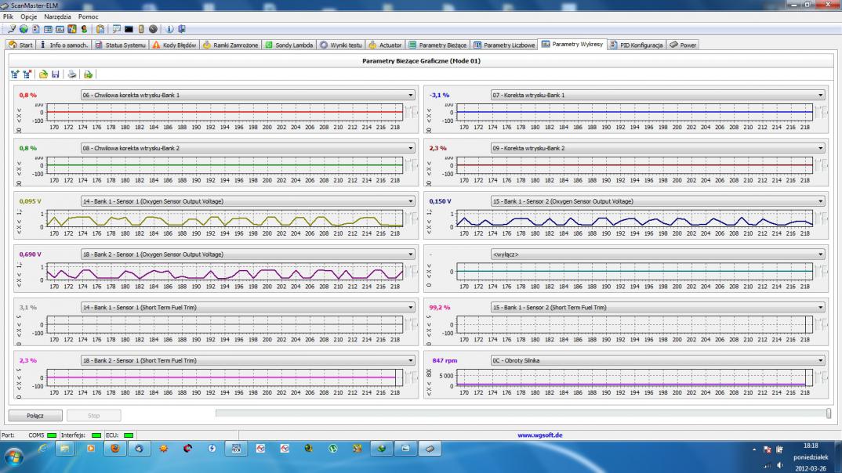Click the round dark gauge toolbar icon

(153, 29)
